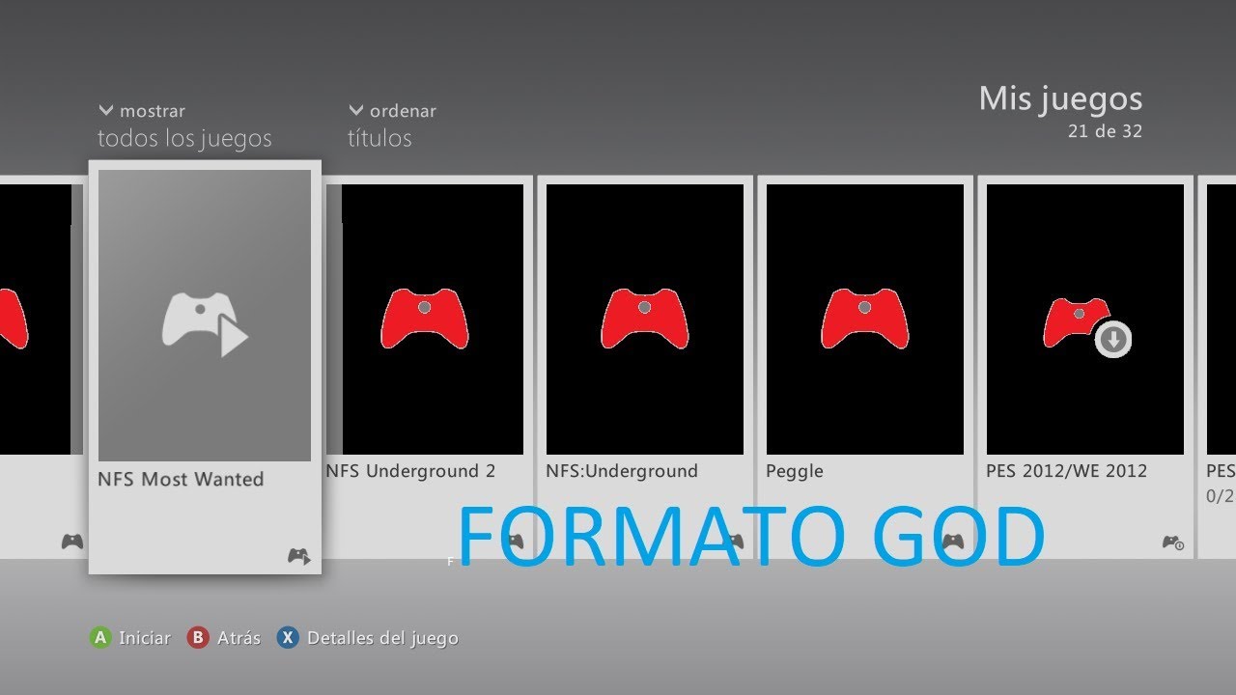Screen dimensions: 1236x695
Task: Choose Iniciar label
Action: point(145,638)
